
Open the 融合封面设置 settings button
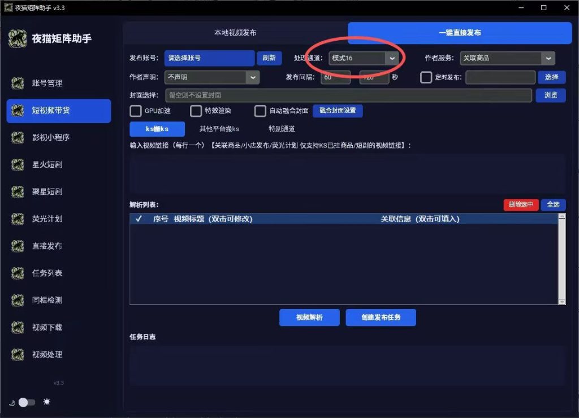pyautogui.click(x=338, y=111)
